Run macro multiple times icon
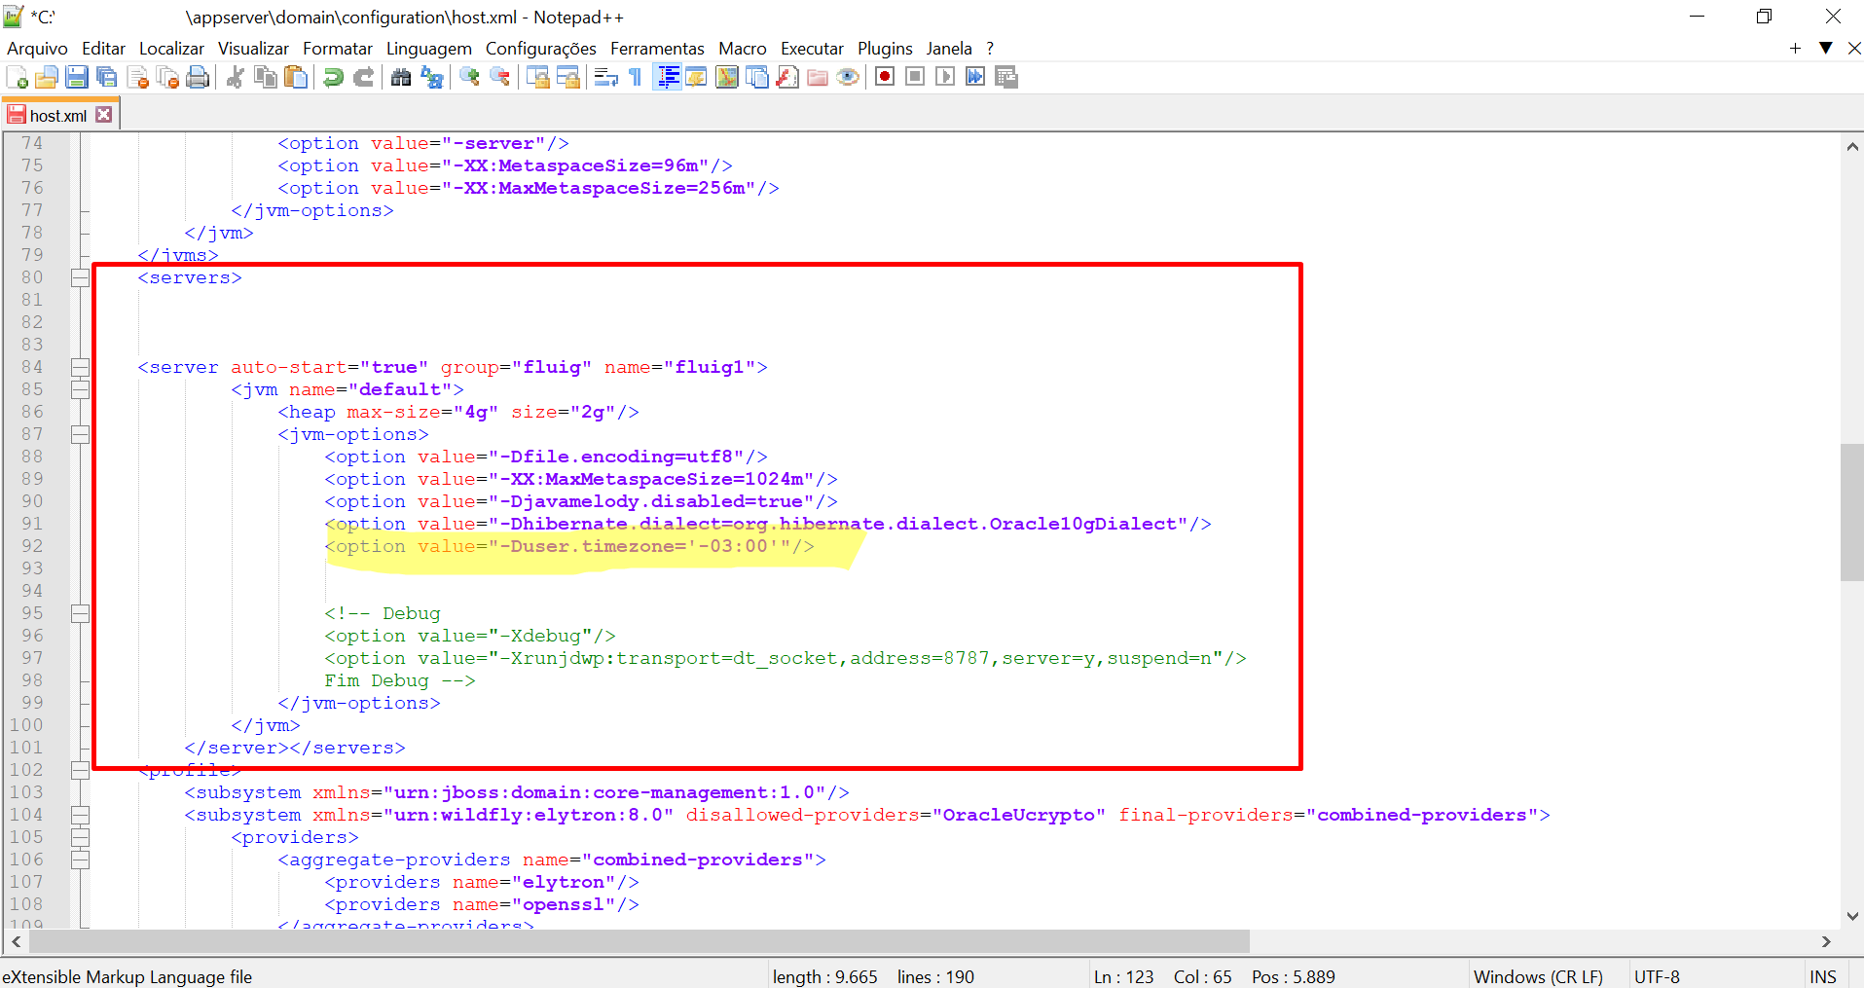 [x=974, y=77]
